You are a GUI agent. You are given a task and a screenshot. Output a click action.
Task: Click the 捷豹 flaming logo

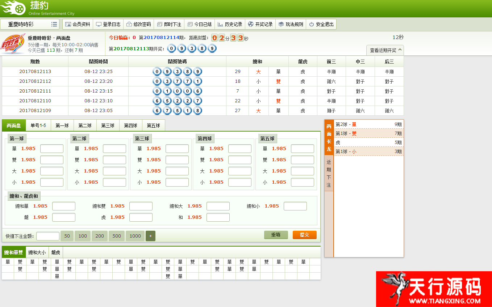pyautogui.click(x=13, y=8)
